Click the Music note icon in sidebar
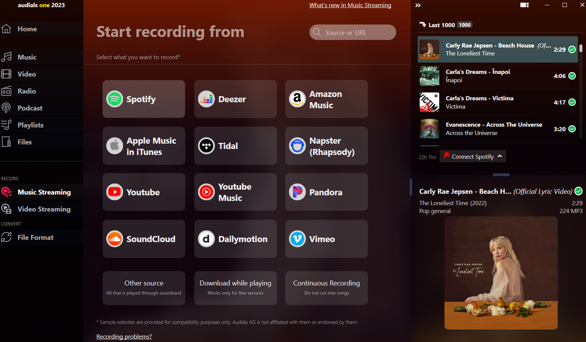Image resolution: width=586 pixels, height=342 pixels. coord(6,57)
